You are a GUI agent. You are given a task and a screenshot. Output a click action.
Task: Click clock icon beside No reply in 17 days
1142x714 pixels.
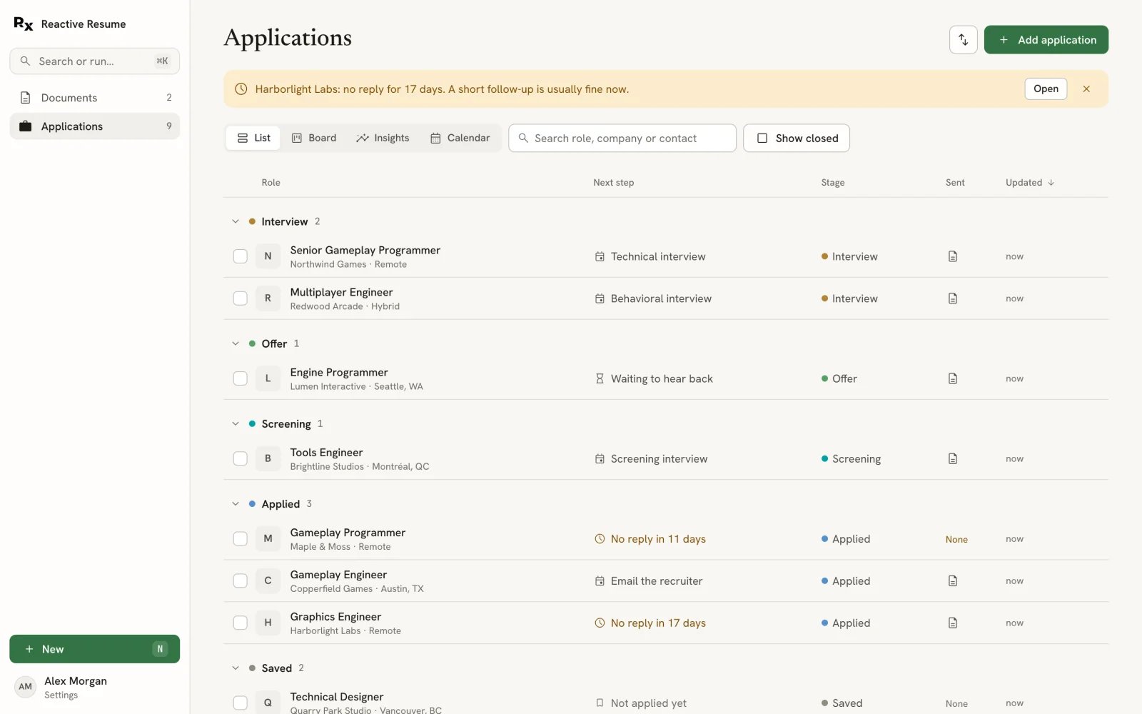point(600,623)
